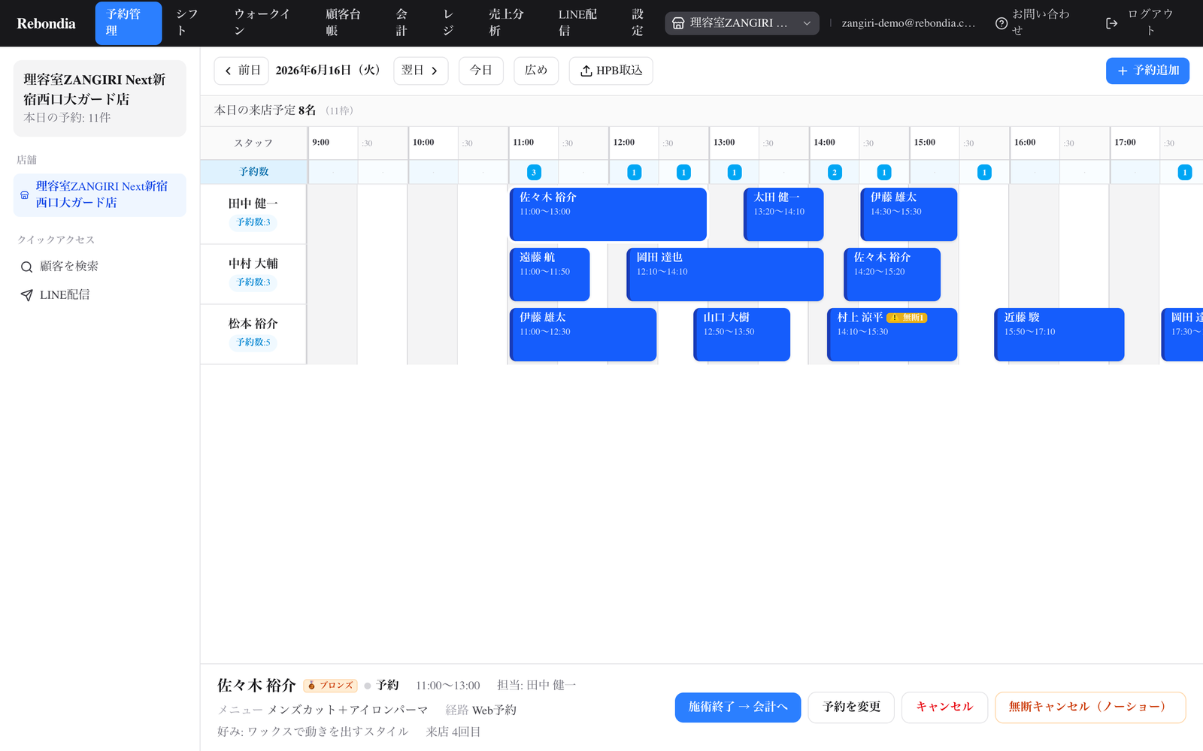Click the 予約を変更 button
Screen dimensions: 1203x751
pyautogui.click(x=851, y=707)
